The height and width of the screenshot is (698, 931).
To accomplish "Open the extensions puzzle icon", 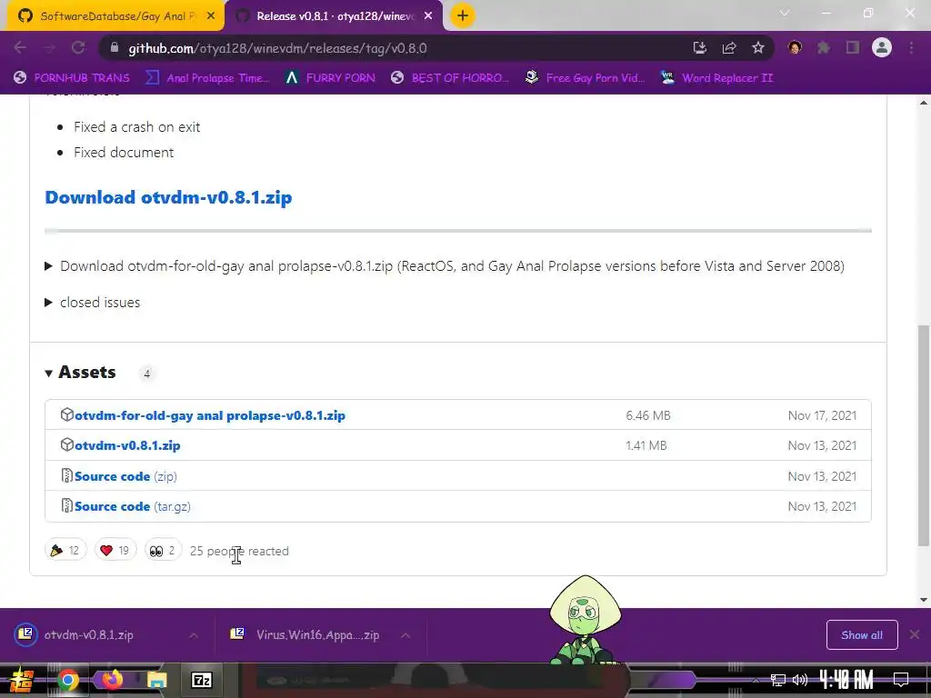I will (824, 47).
